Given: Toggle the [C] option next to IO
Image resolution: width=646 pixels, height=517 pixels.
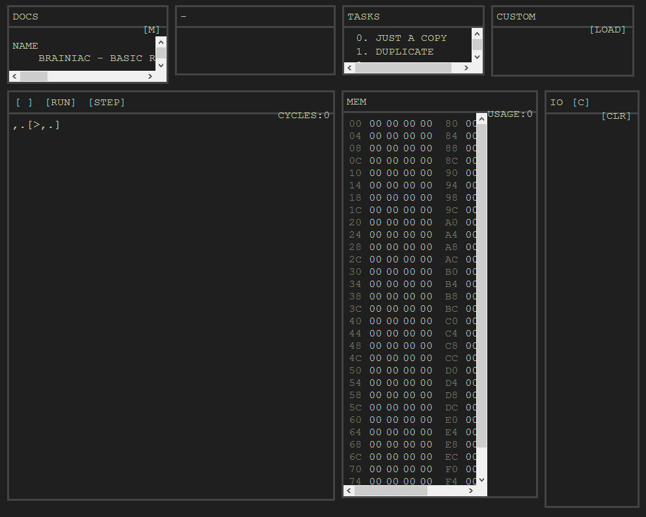Looking at the screenshot, I should 581,103.
